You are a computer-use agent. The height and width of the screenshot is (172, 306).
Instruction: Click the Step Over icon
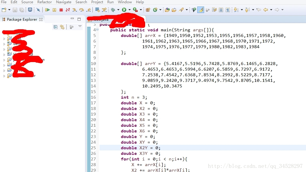81,10
